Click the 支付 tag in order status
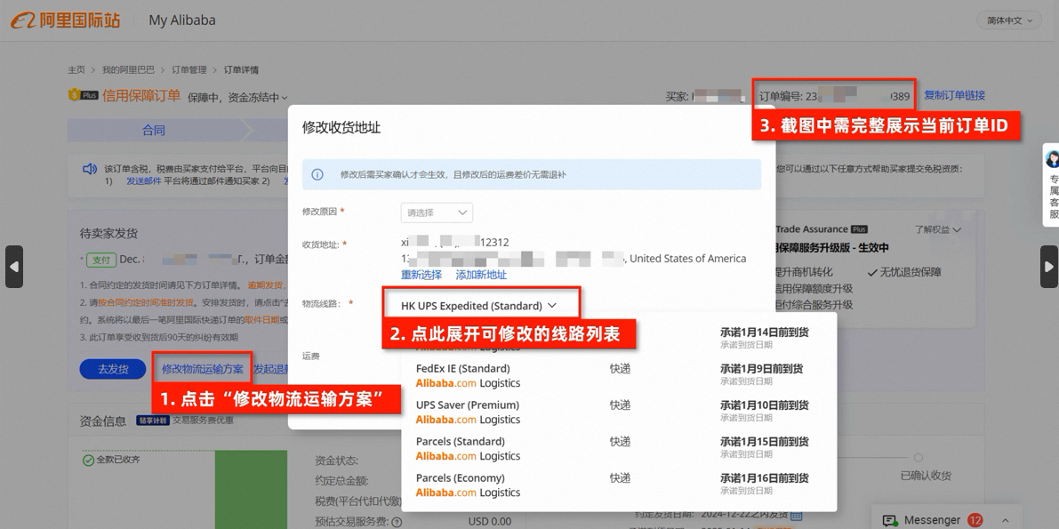The image size is (1059, 529). point(100,260)
